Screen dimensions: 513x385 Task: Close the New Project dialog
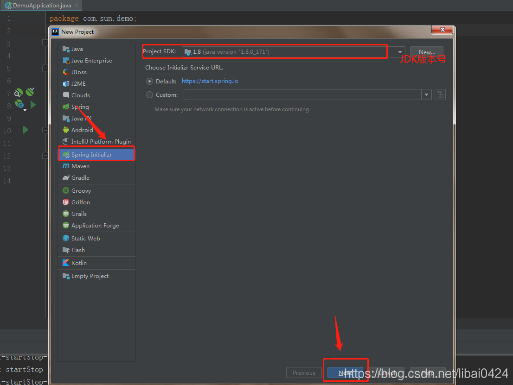442,30
